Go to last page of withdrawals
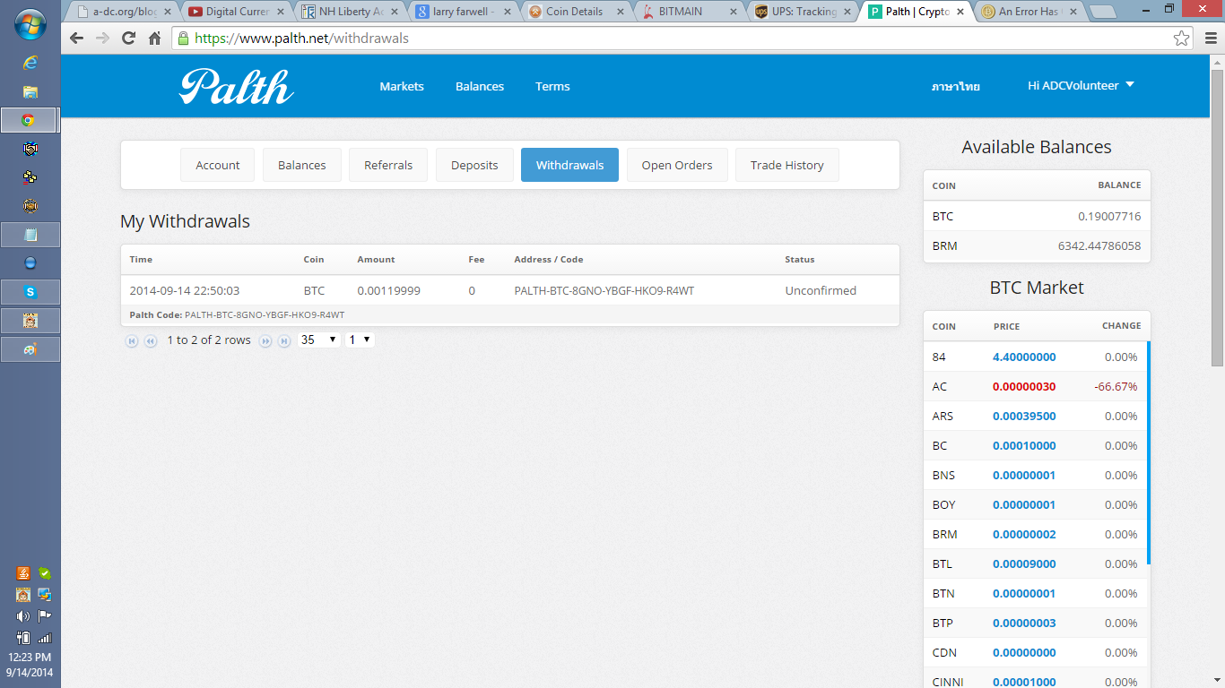 click(x=284, y=341)
